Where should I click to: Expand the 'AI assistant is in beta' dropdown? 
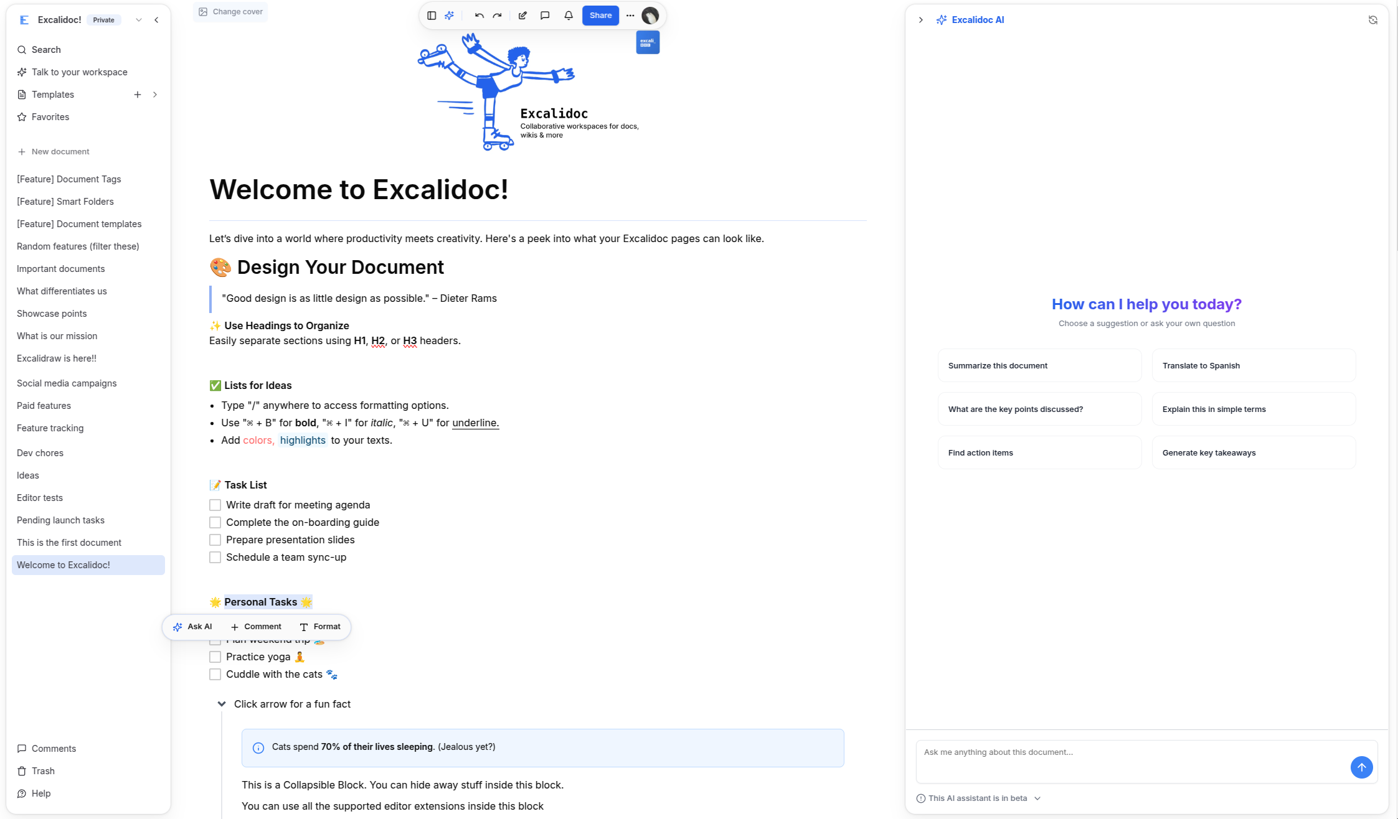point(1037,798)
